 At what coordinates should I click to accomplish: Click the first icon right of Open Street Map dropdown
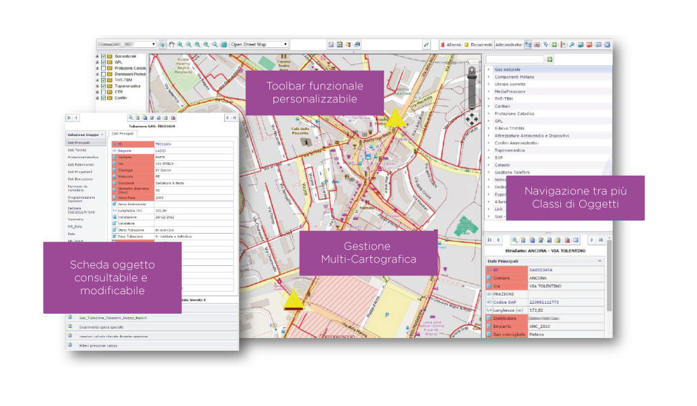tap(331, 44)
